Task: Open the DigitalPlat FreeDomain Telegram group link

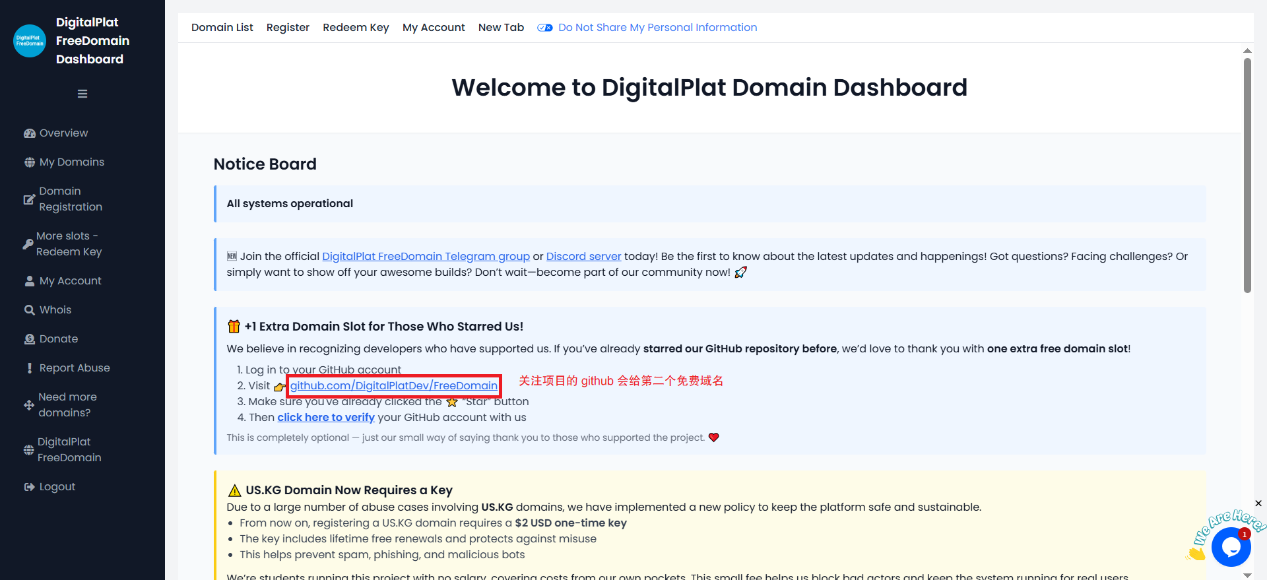Action: tap(426, 257)
